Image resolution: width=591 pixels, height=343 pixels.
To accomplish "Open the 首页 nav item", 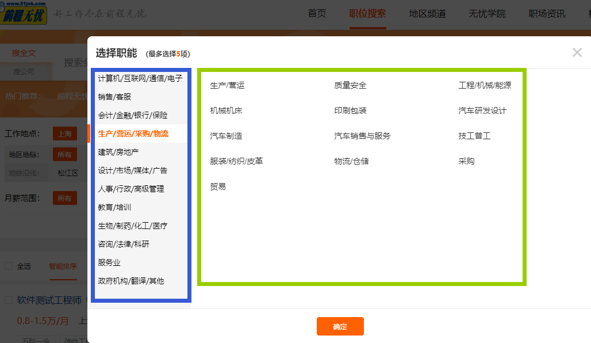I will point(317,14).
